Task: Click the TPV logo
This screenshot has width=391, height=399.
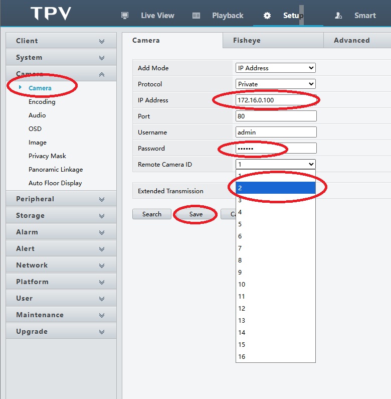Action: click(x=51, y=14)
